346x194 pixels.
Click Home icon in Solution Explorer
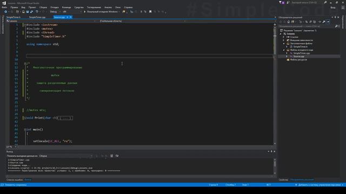click(288, 22)
